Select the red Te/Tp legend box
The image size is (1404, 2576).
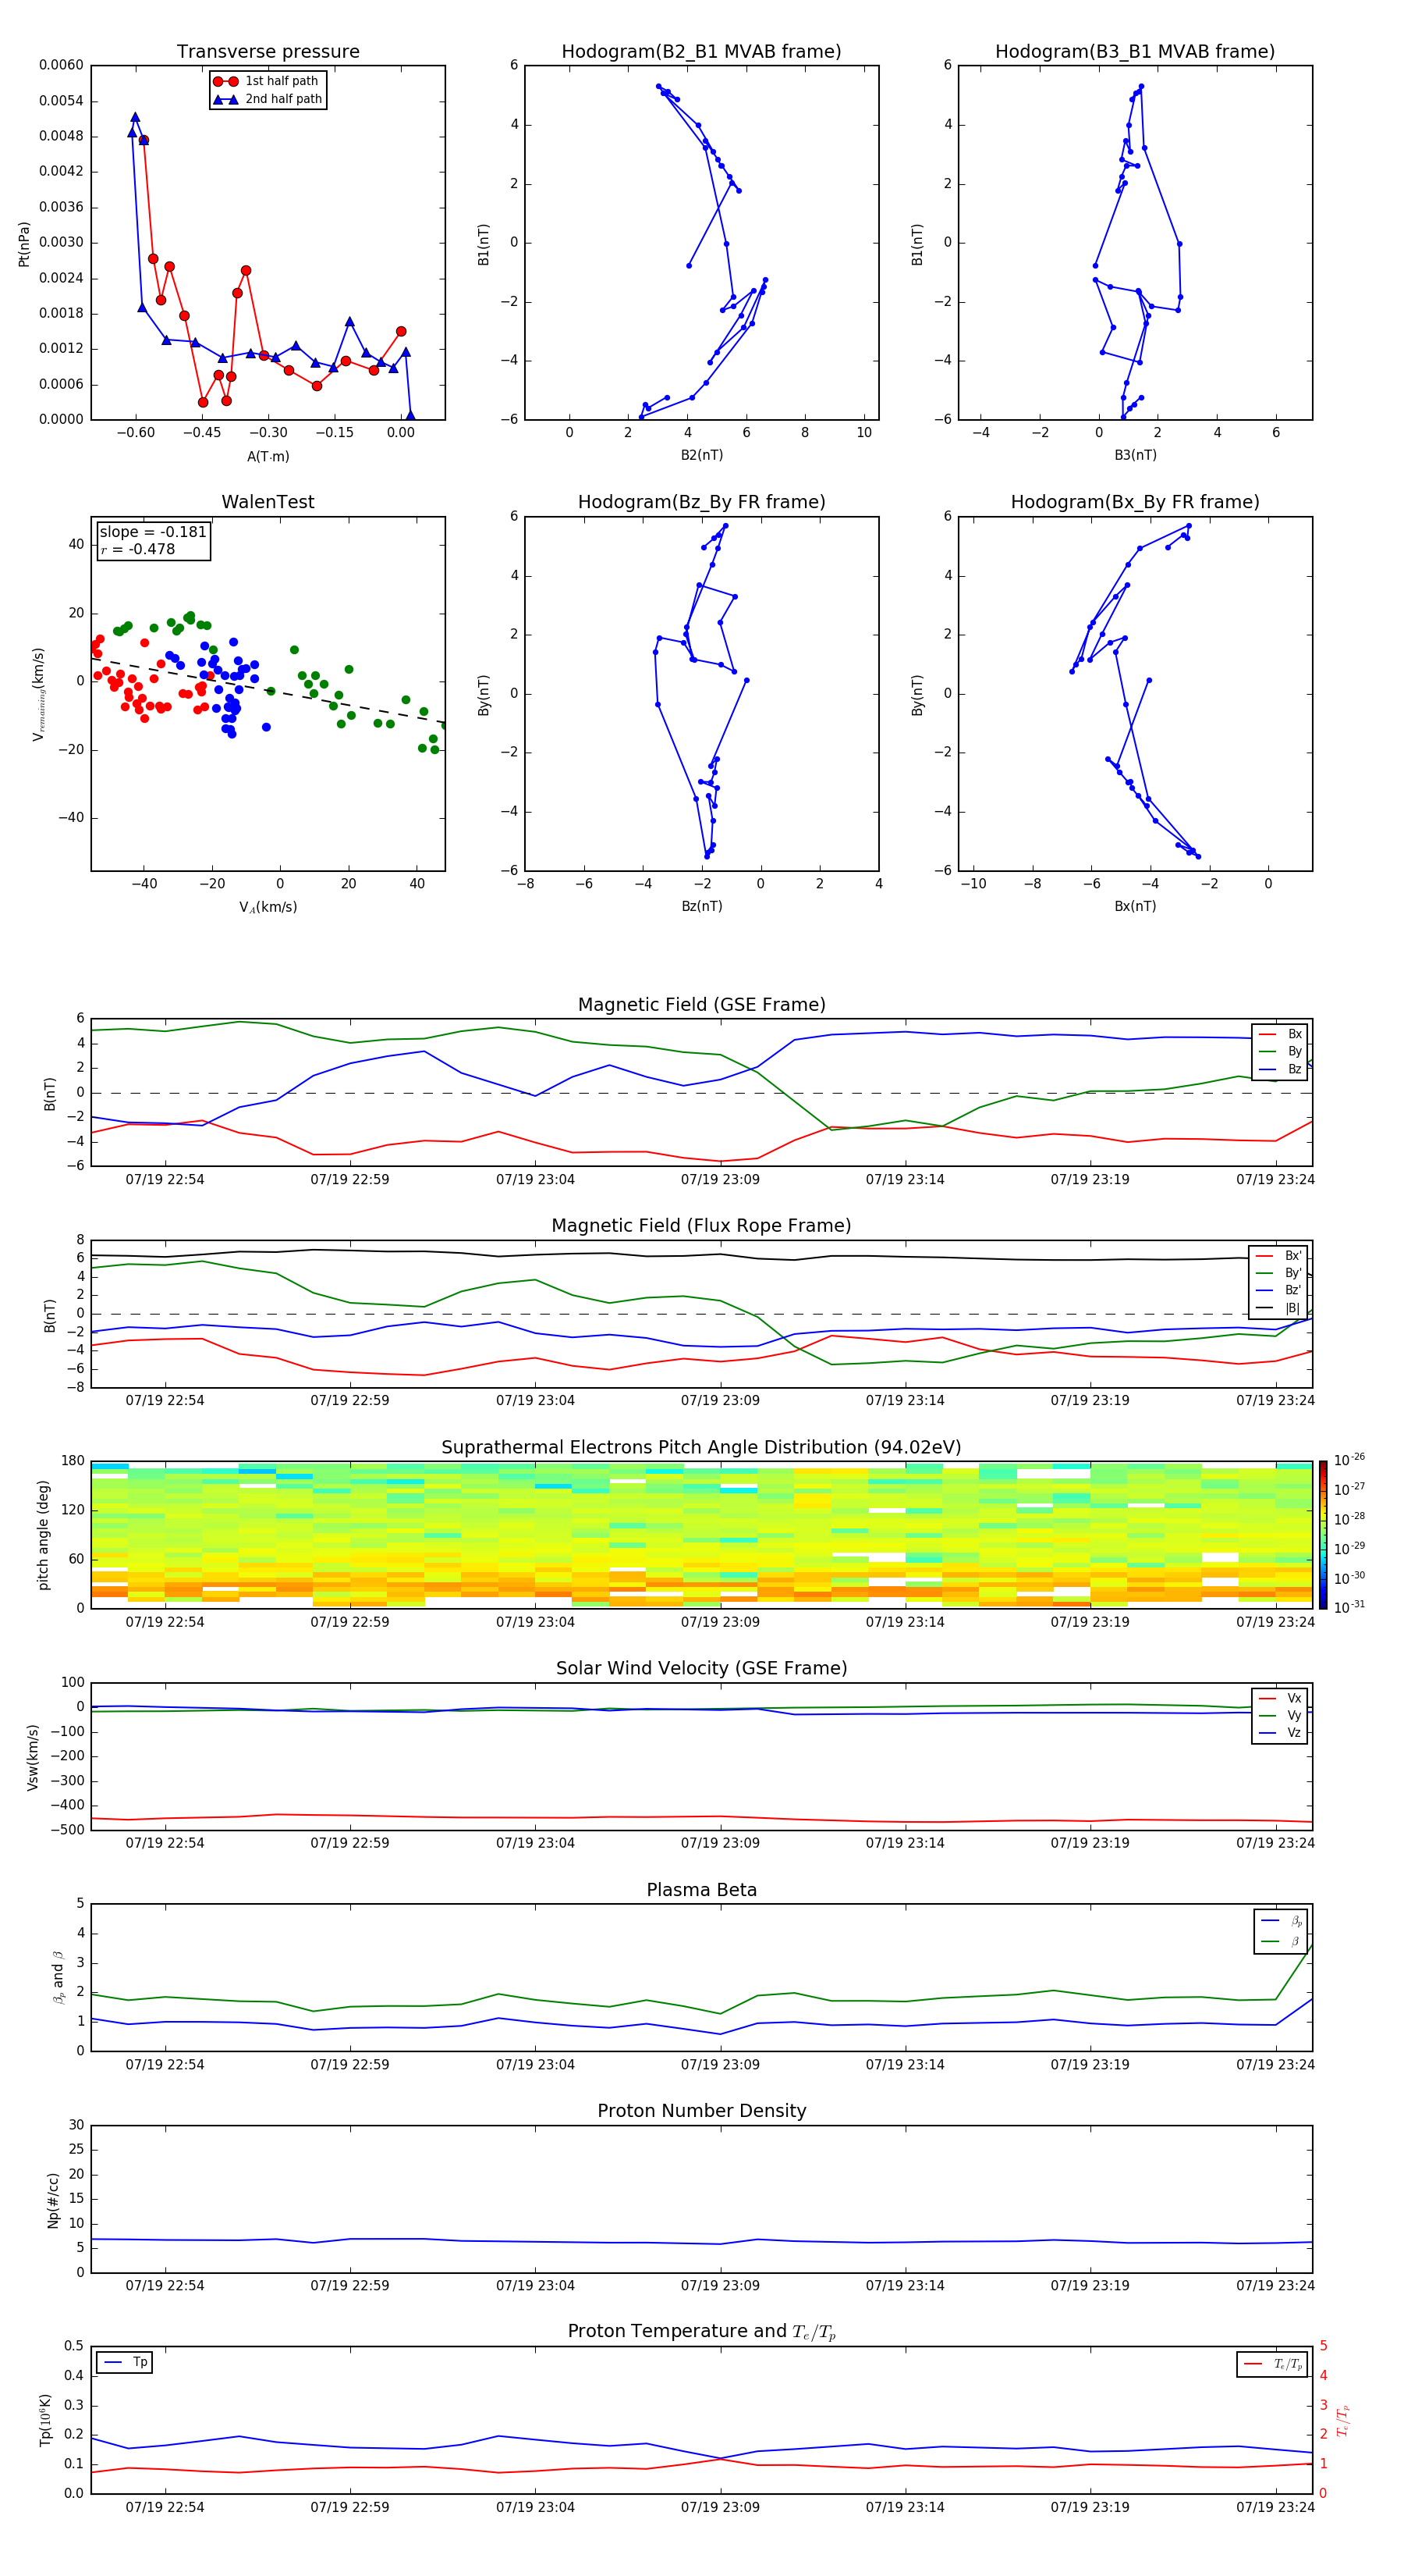pyautogui.click(x=1272, y=2364)
